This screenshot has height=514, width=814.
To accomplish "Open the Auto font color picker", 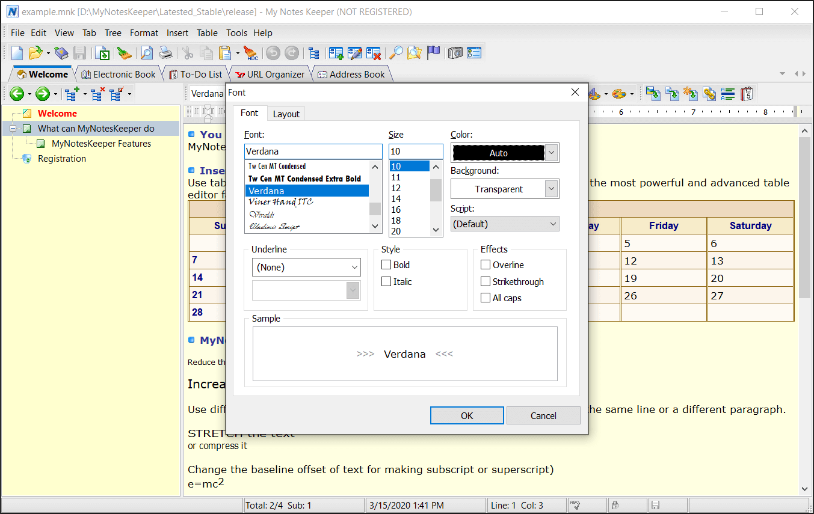I will pos(505,153).
